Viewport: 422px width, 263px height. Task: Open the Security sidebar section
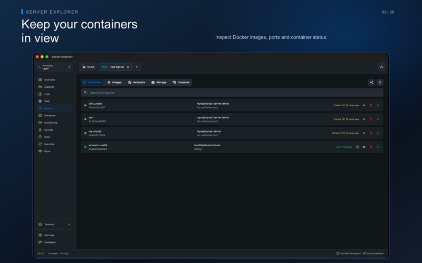coord(55,144)
